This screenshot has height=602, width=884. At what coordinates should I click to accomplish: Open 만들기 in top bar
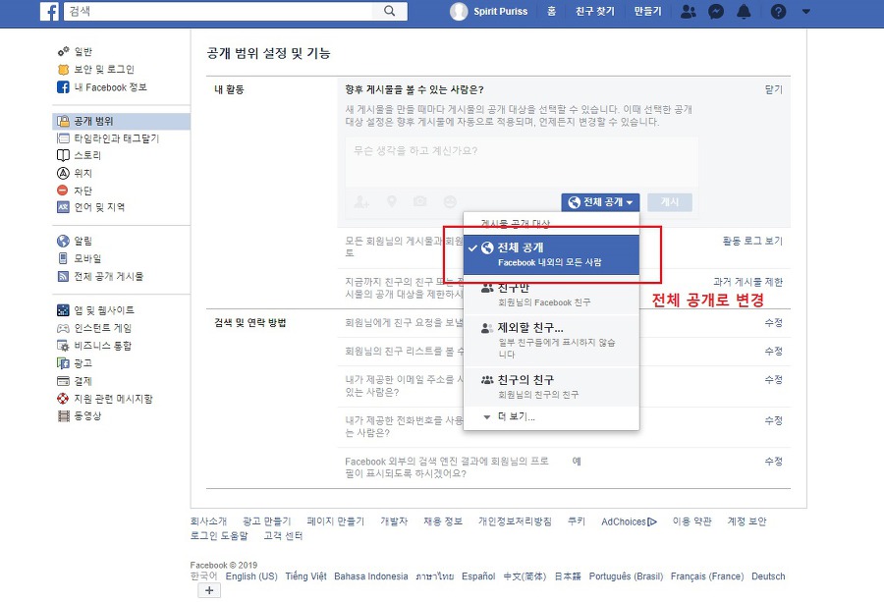pos(647,11)
